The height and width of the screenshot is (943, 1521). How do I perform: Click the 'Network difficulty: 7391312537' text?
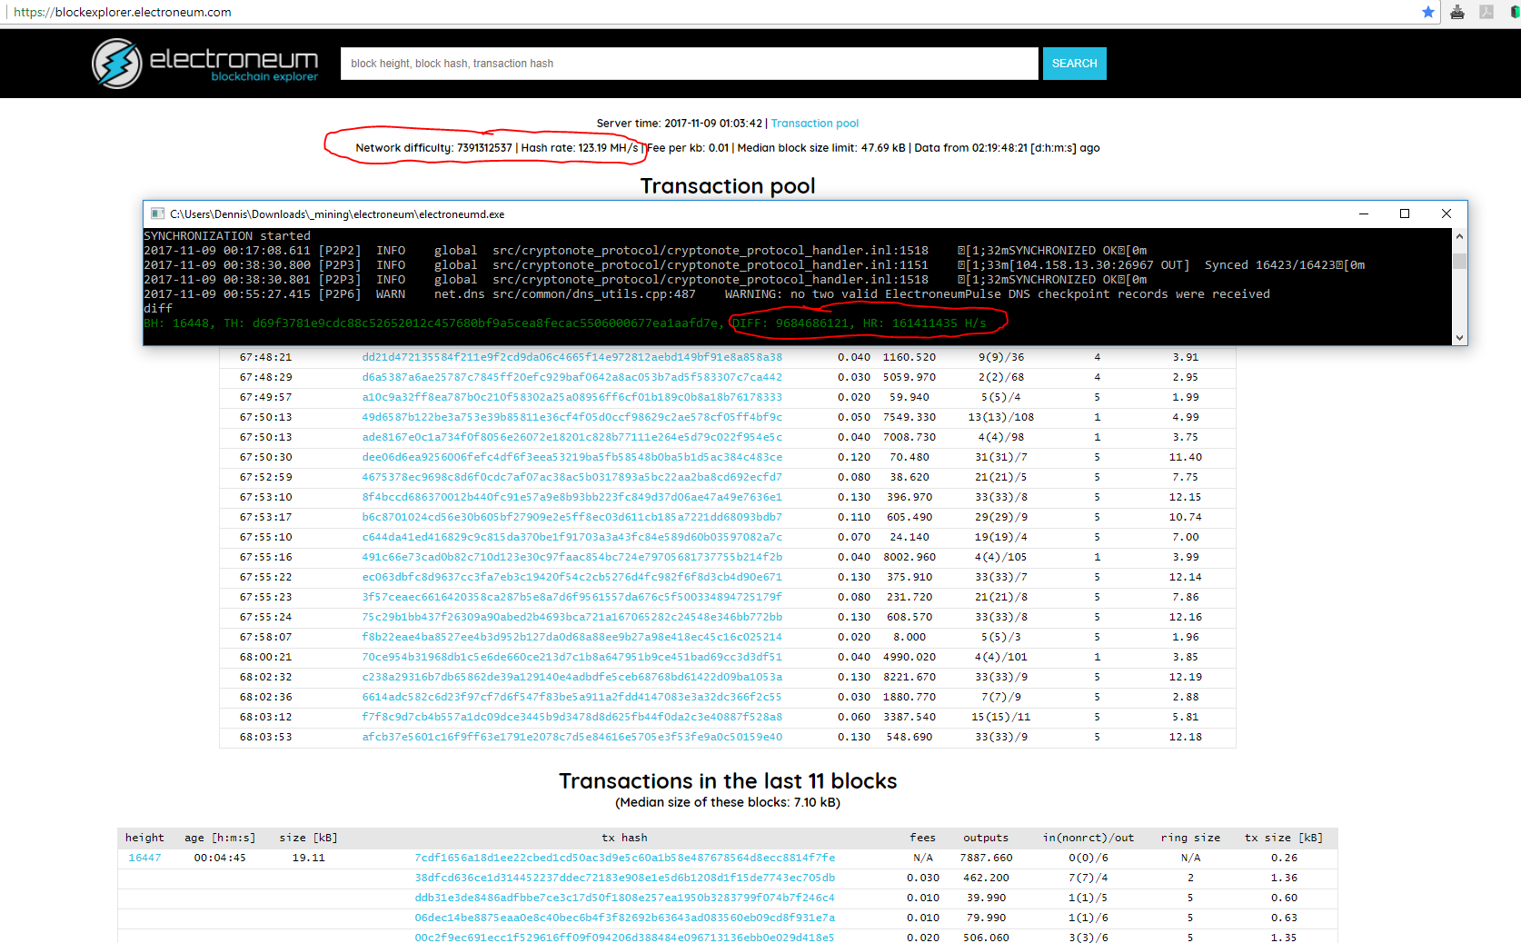pos(433,148)
